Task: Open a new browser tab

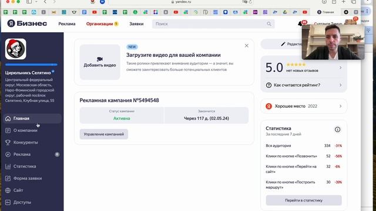Action: pyautogui.click(x=343, y=2)
